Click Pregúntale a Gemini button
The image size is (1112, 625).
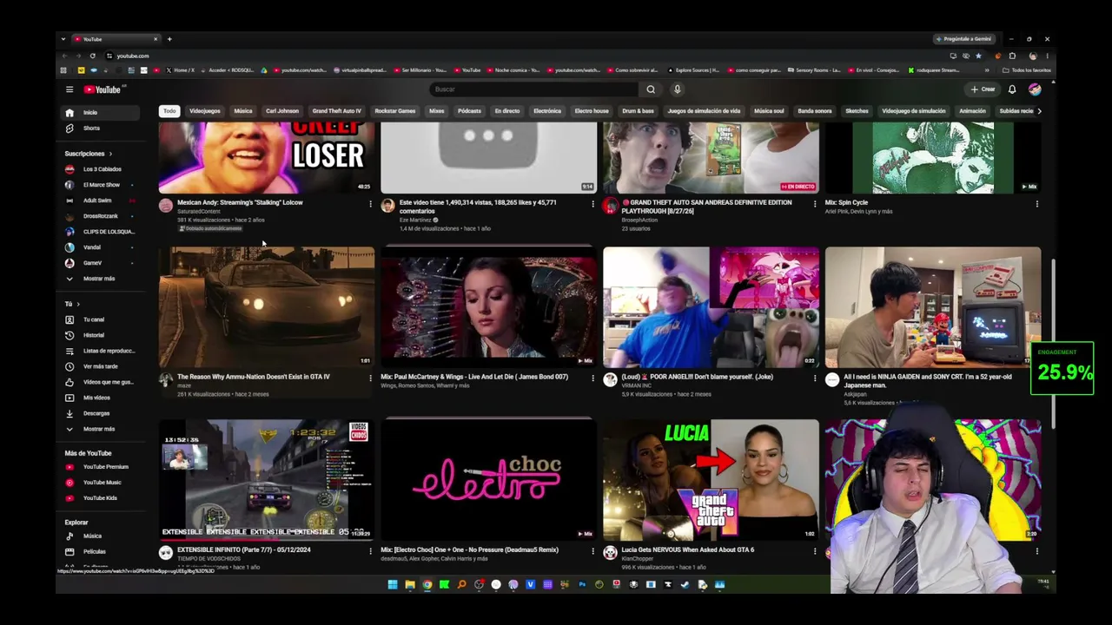[x=963, y=39]
